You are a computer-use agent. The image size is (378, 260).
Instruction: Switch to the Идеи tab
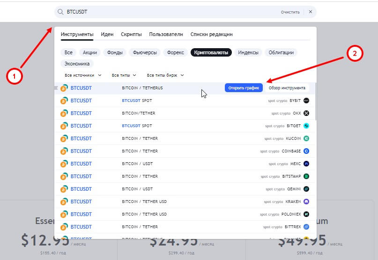tap(107, 34)
